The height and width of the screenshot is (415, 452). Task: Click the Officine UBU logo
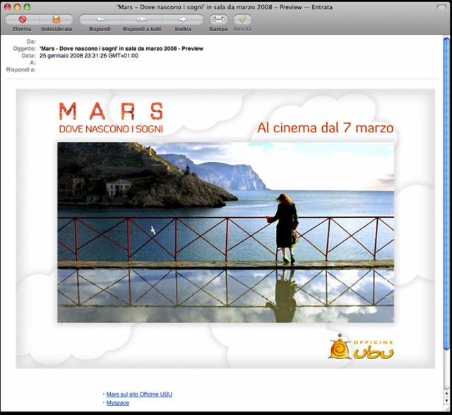(360, 347)
